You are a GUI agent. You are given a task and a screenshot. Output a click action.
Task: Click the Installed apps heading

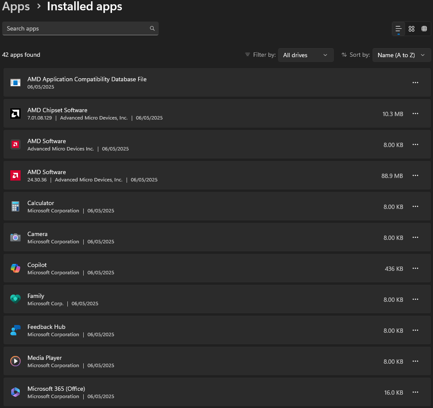85,6
